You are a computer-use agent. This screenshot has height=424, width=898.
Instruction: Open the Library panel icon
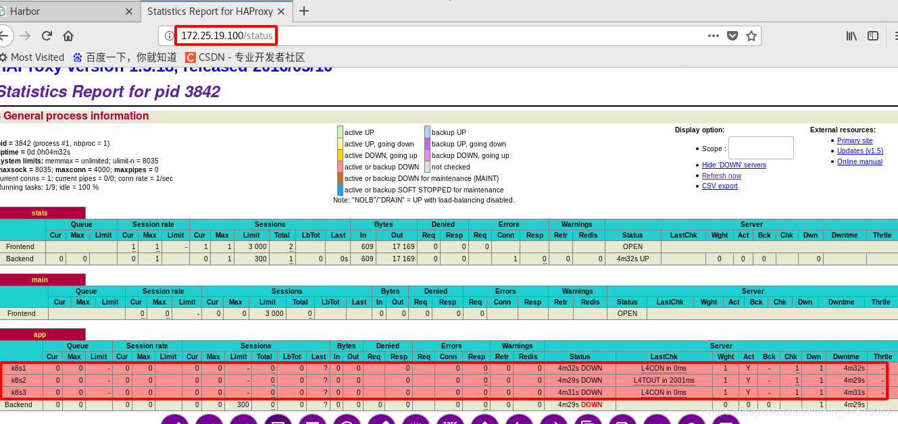[851, 36]
